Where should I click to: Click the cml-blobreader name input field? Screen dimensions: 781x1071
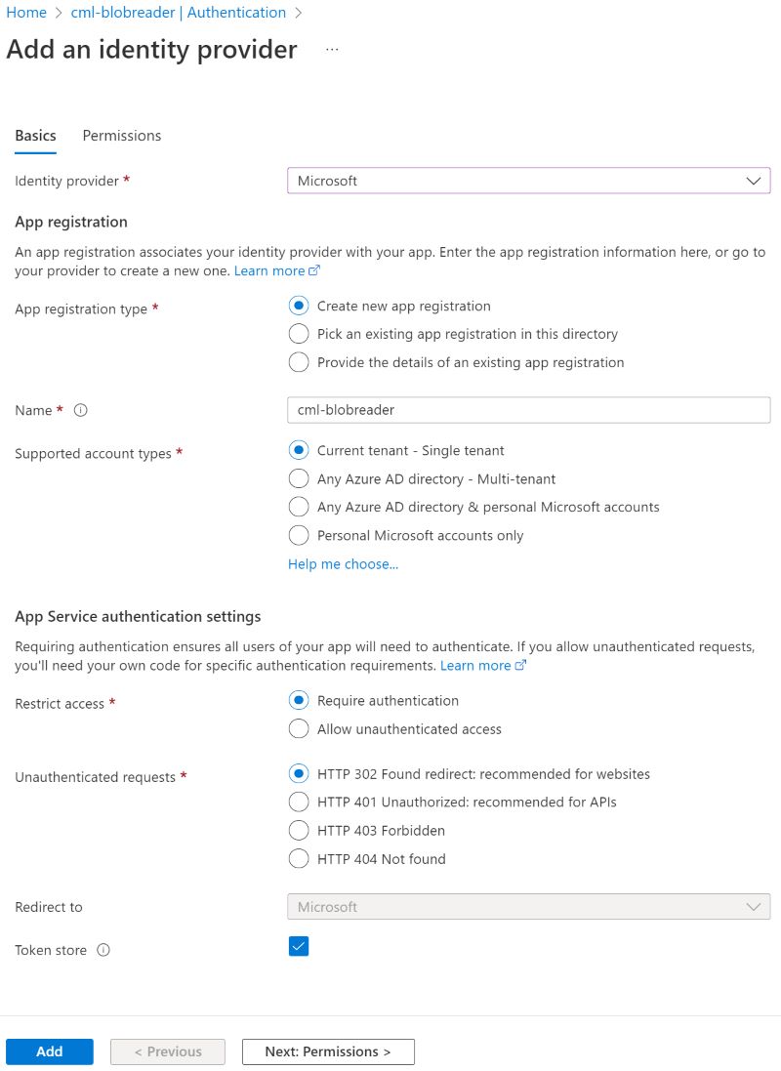click(x=527, y=409)
